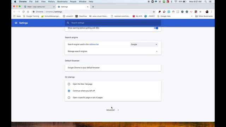Open the History menu
226x127 pixels.
click(51, 1)
